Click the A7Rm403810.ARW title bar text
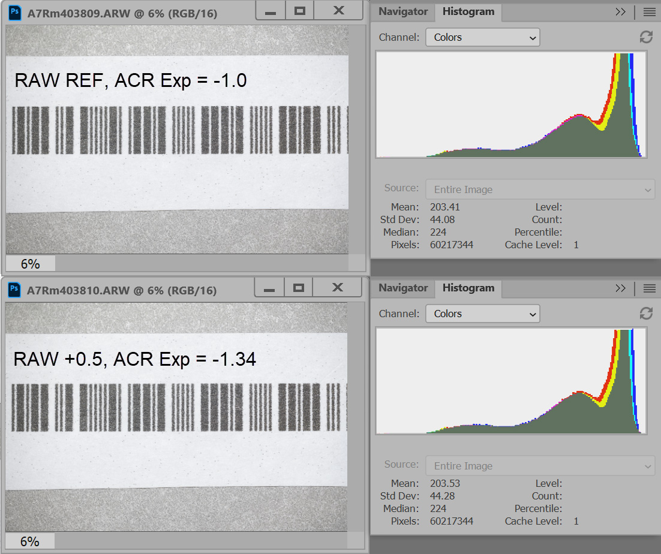 (x=121, y=290)
